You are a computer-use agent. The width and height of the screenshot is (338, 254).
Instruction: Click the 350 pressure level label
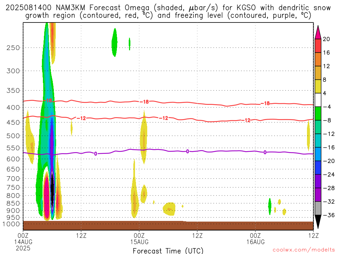click(13, 91)
